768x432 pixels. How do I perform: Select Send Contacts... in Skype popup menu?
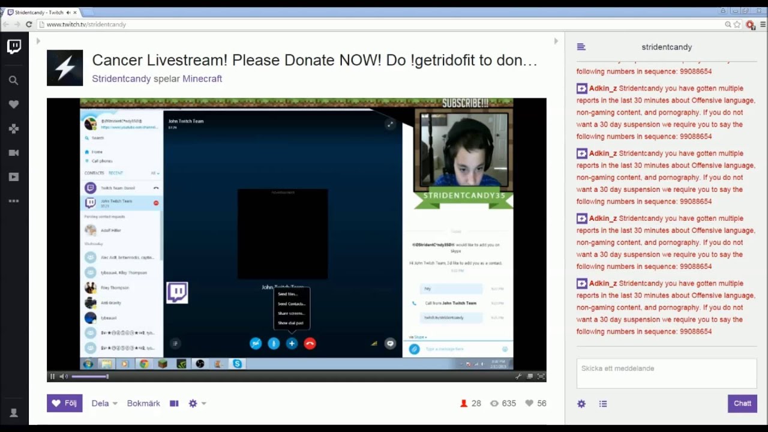click(292, 304)
